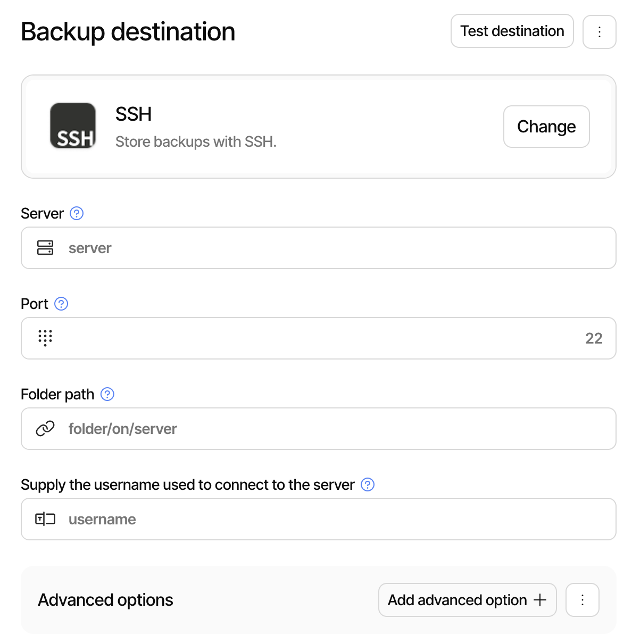Viewport: 632px width, 635px height.
Task: Open the three-dot menu next to Test destination
Action: tap(599, 31)
